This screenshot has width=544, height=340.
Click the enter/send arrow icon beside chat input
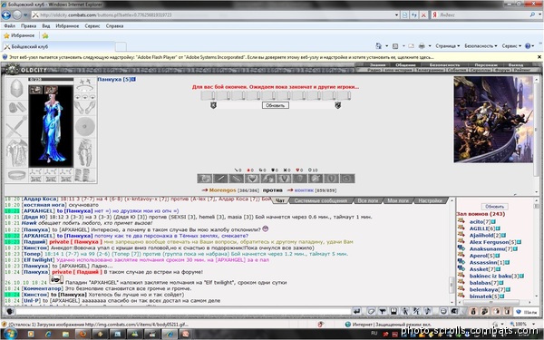tap(356, 311)
